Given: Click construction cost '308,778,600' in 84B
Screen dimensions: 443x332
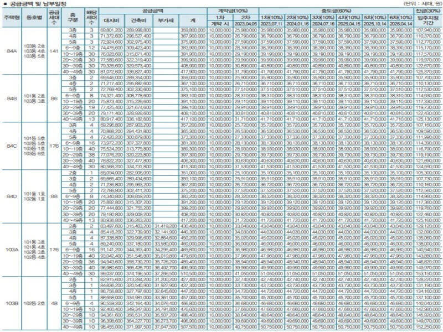Looking at the screenshot, I should (138, 95).
